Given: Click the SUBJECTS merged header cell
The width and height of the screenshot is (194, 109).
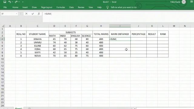Looking at the screenshot, I should coord(71,32).
